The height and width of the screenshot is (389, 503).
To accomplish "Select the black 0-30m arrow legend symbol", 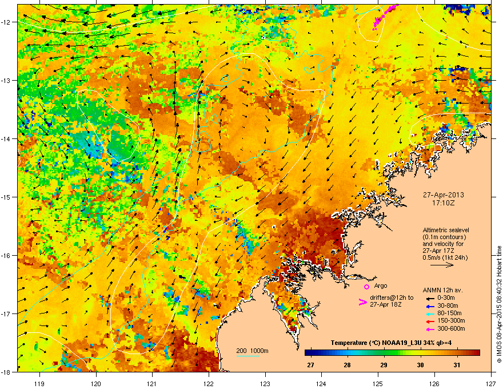I will pyautogui.click(x=430, y=298).
